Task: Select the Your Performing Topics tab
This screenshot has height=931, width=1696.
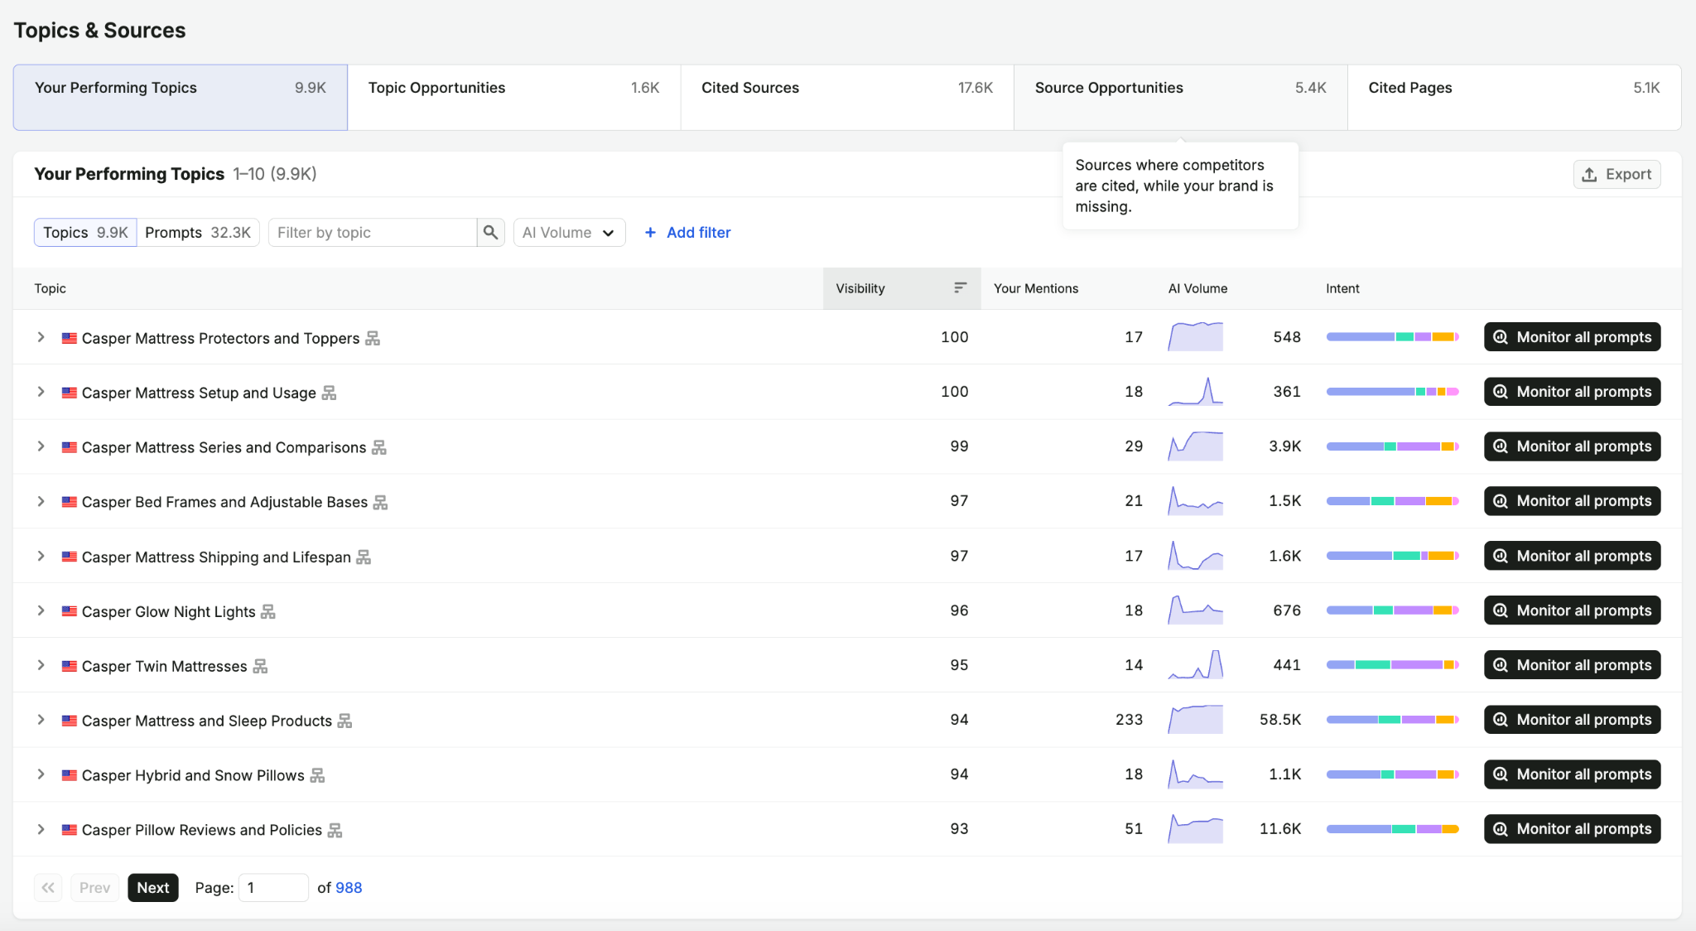Action: (x=181, y=98)
